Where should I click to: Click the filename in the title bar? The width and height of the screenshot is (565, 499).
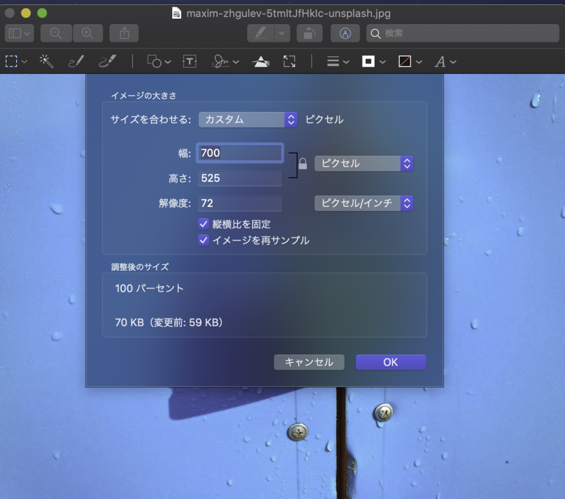click(x=288, y=13)
